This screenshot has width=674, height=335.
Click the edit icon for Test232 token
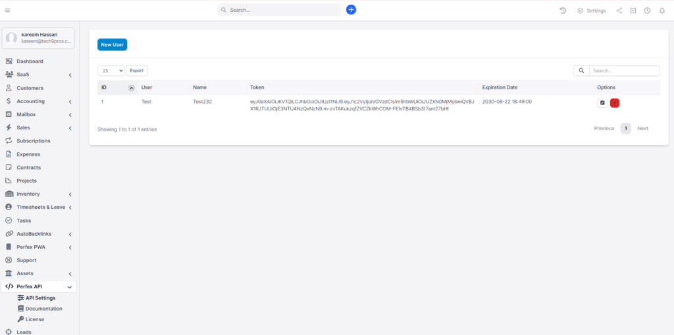pyautogui.click(x=602, y=102)
